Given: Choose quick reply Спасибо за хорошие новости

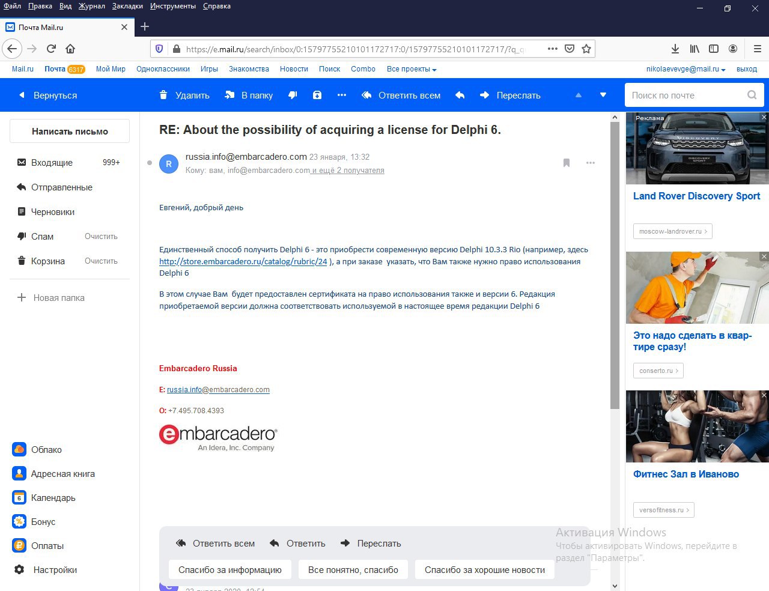Looking at the screenshot, I should tap(485, 569).
